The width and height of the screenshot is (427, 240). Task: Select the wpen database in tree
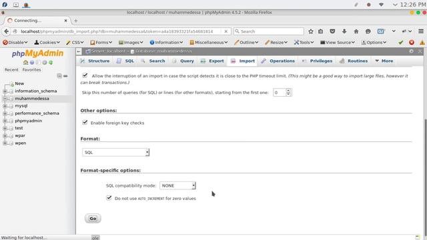[21, 143]
